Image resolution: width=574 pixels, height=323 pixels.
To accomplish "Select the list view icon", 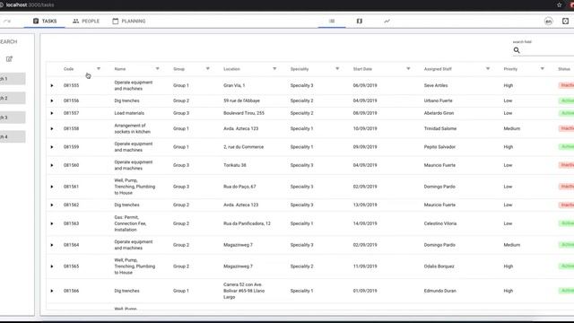I will 332,21.
